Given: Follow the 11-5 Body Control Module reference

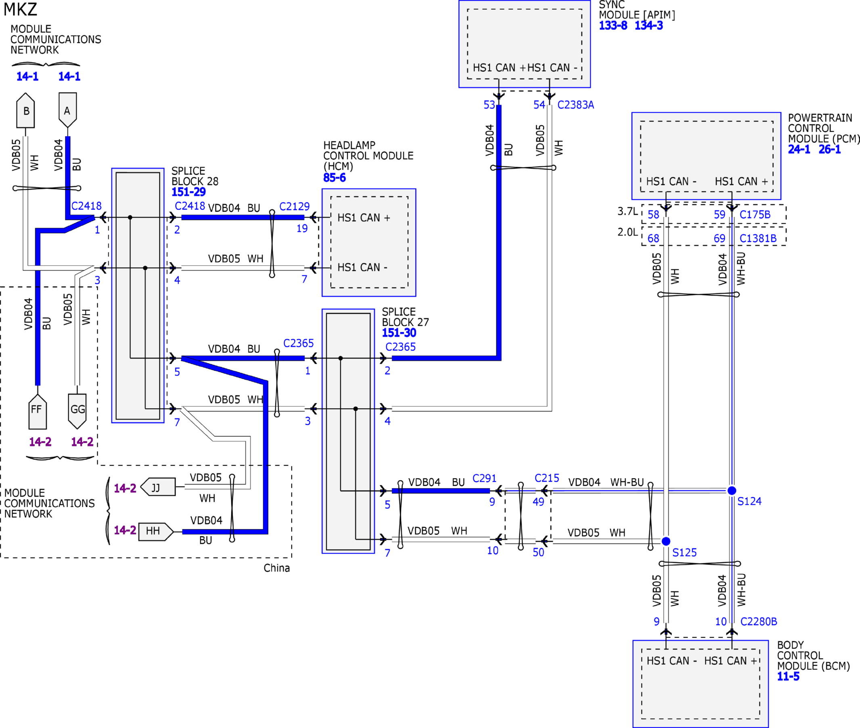Looking at the screenshot, I should tap(788, 676).
